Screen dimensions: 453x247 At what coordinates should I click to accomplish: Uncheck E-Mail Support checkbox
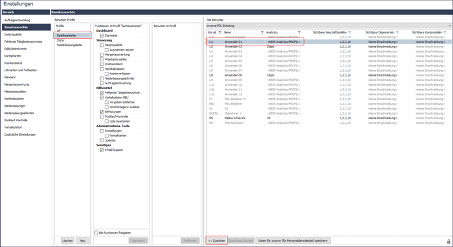[x=101, y=150]
